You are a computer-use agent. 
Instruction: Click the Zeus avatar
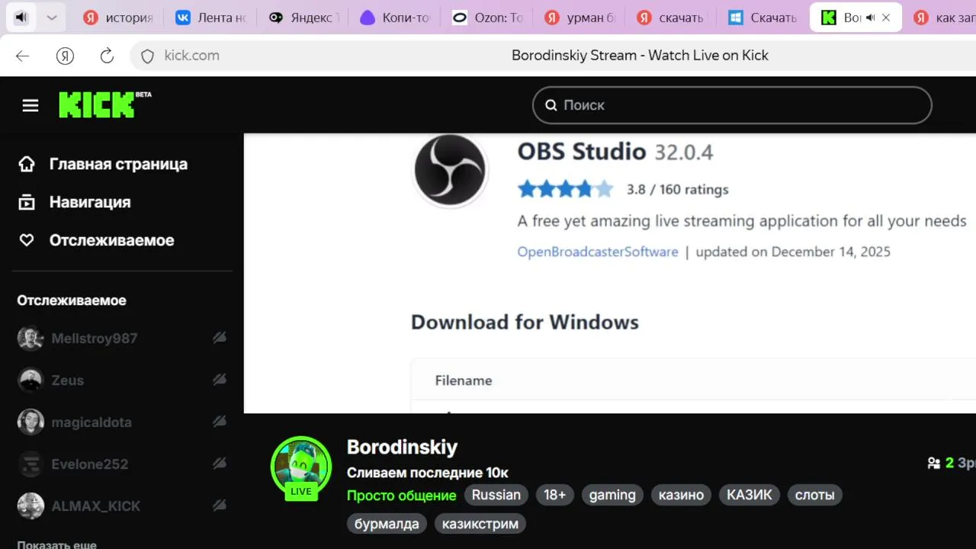[x=30, y=380]
